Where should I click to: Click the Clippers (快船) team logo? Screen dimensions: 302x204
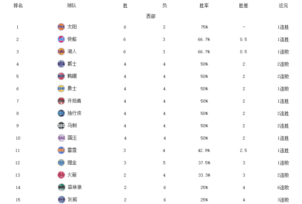coord(61,39)
